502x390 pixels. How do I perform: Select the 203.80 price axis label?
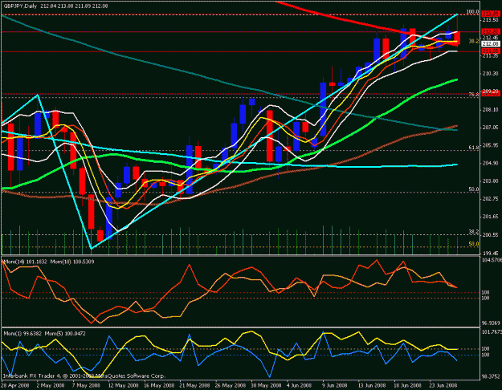coord(490,181)
